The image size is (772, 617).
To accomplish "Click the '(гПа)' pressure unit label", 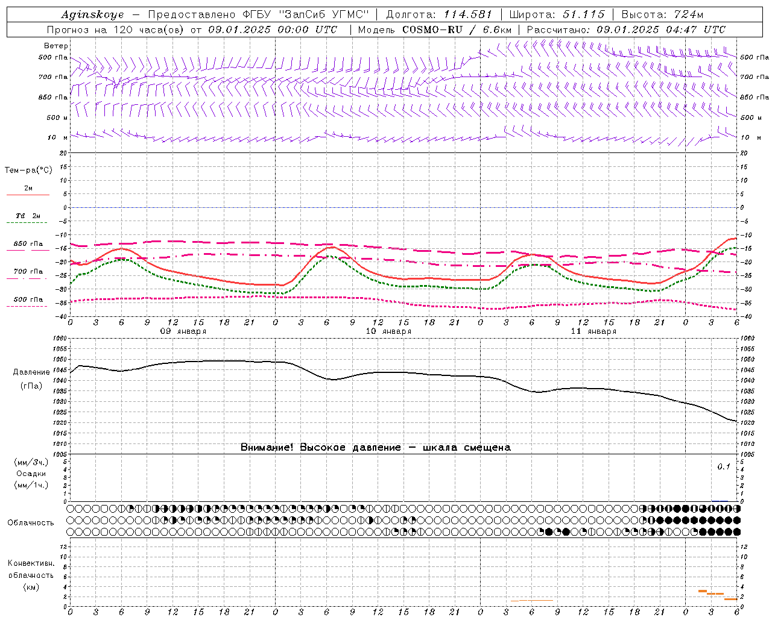I will point(31,386).
